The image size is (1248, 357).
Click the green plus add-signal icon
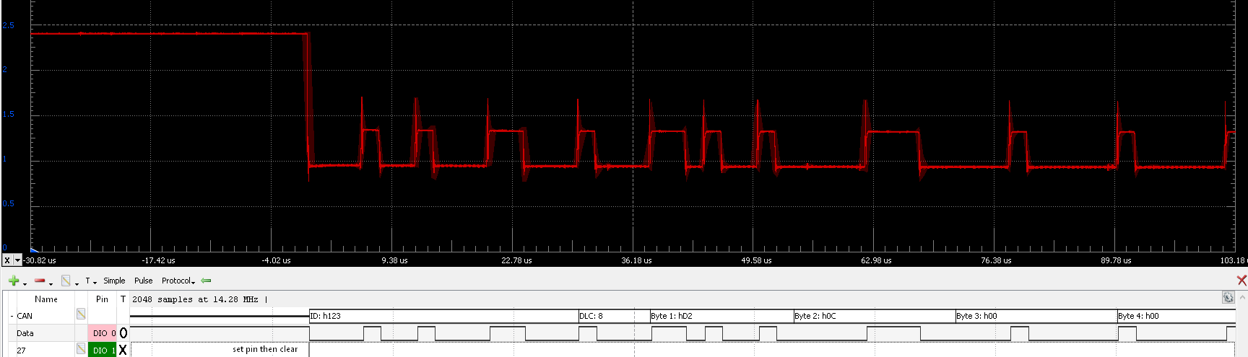click(14, 281)
